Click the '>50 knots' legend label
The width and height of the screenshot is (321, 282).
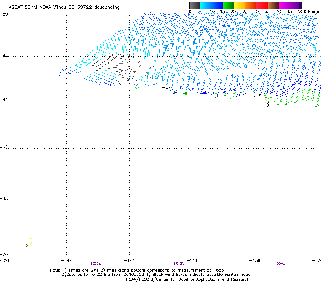tap(308, 11)
